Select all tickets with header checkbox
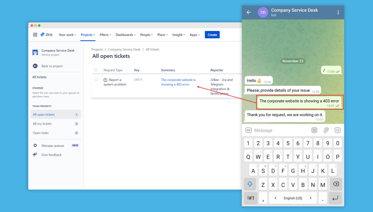This screenshot has width=373, height=212. click(96, 70)
